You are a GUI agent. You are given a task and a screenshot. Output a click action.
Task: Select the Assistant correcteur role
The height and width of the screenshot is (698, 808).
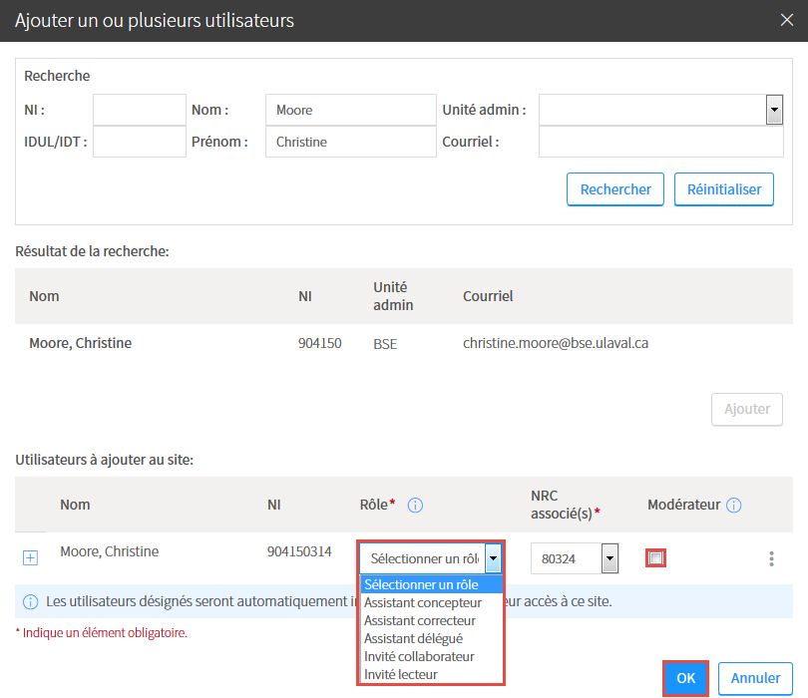[x=431, y=621]
